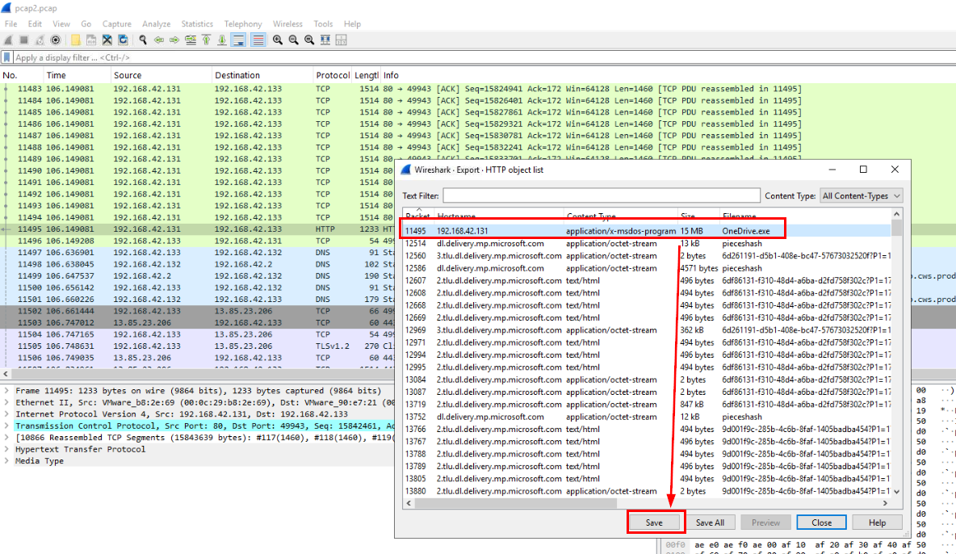Image resolution: width=956 pixels, height=554 pixels.
Task: Click the display filter bookmark icon
Action: click(7, 57)
